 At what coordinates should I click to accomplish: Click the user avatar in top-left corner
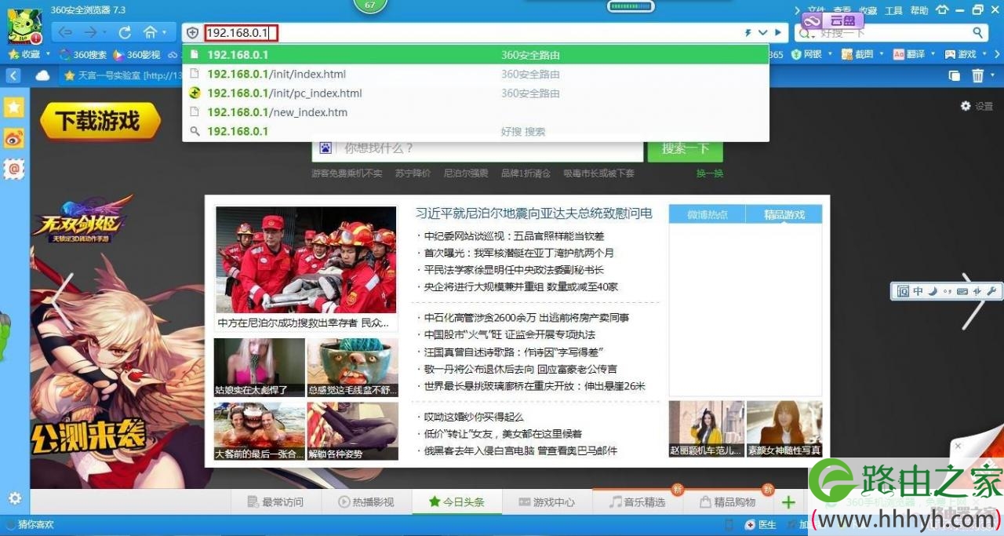click(24, 28)
